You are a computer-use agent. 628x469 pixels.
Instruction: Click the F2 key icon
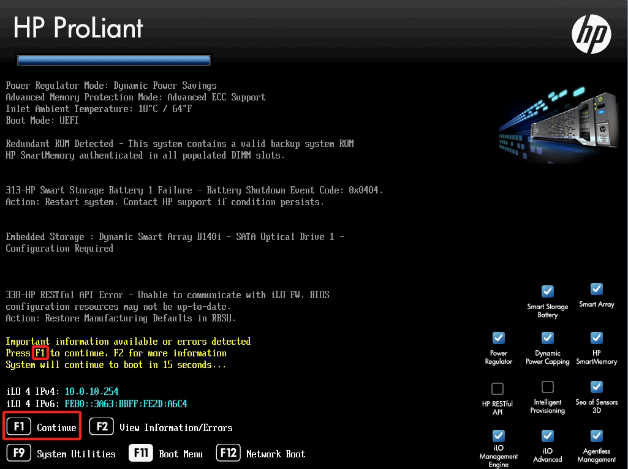[x=102, y=427]
